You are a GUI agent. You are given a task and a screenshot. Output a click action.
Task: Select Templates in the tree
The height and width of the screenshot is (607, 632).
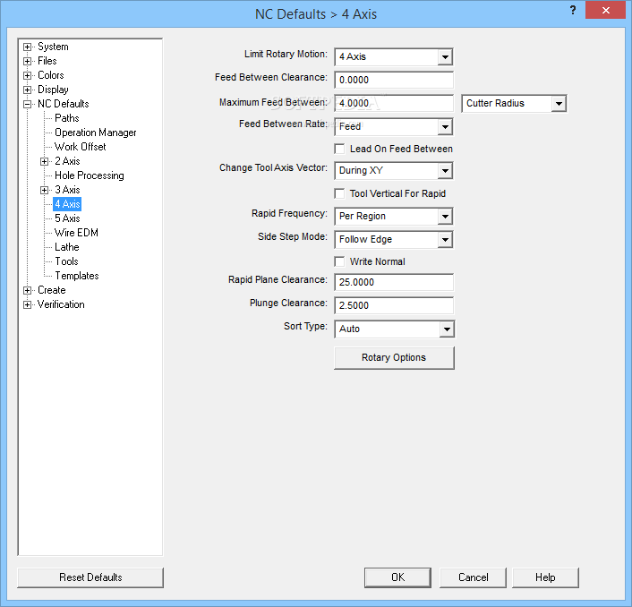coord(77,276)
